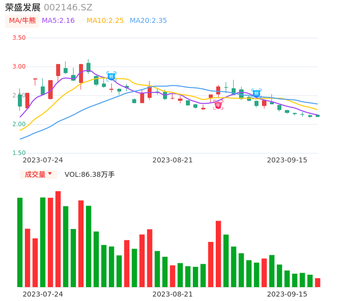Click the 2023-09-15 date under the volume chart

pyautogui.click(x=287, y=294)
